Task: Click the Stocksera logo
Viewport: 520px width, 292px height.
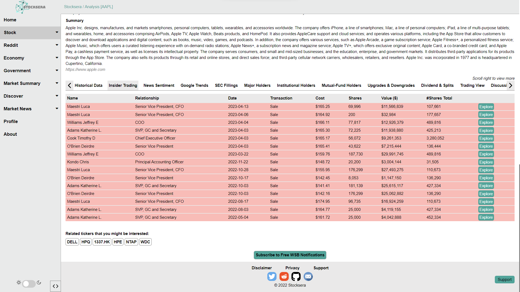Action: tap(30, 7)
